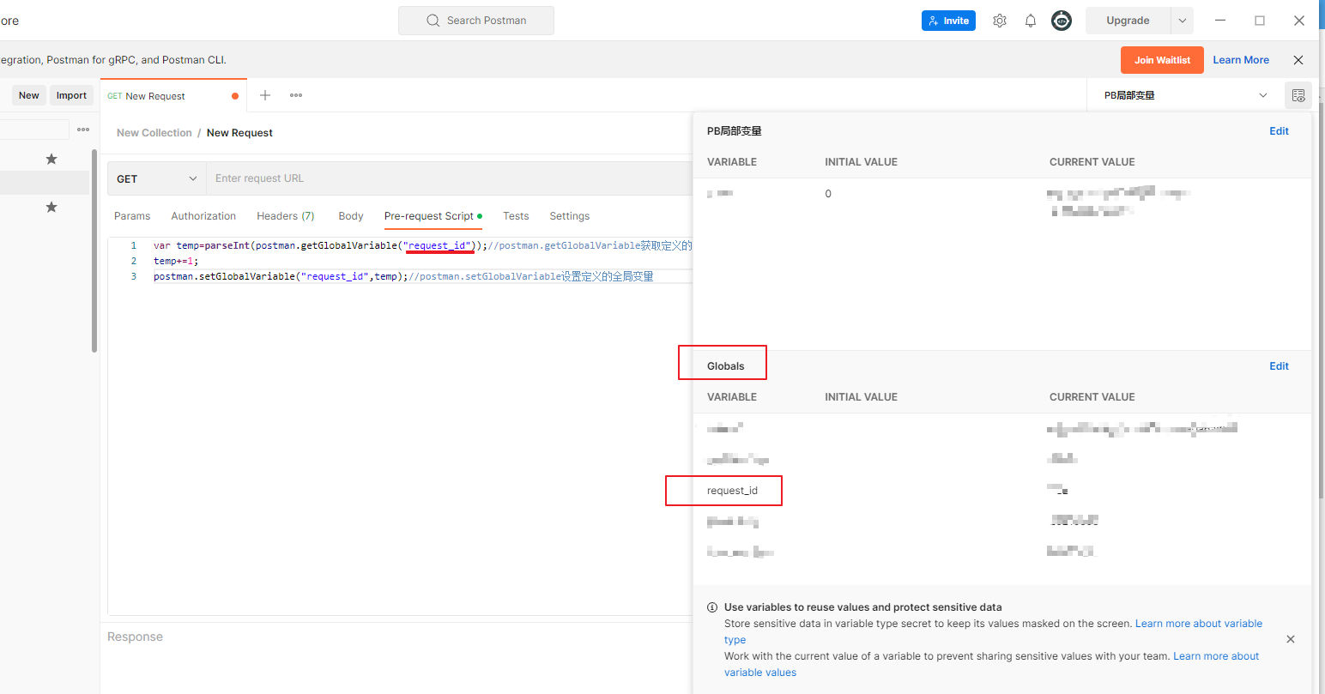Switch to the Authorization tab
Screen dimensions: 1325x694
point(203,216)
